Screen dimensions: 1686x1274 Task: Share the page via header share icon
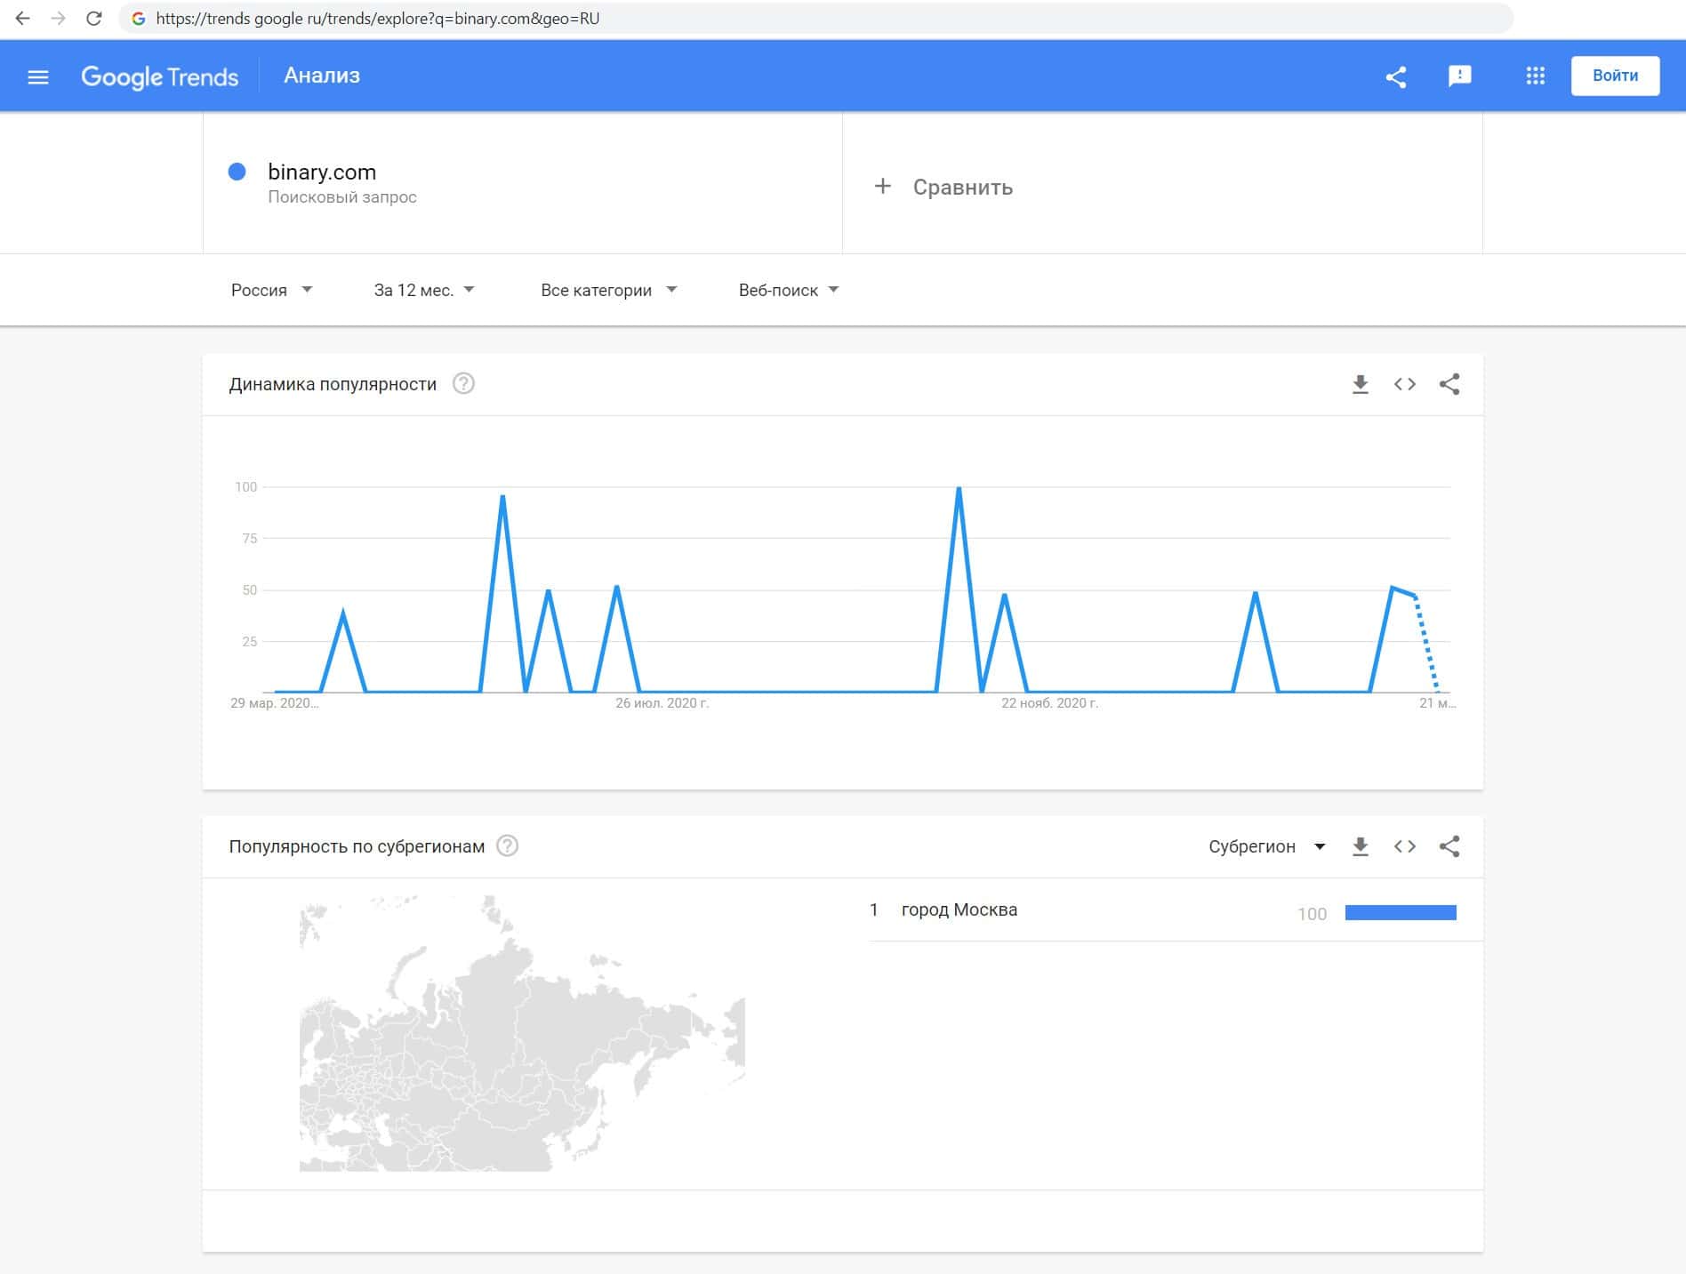[1396, 76]
